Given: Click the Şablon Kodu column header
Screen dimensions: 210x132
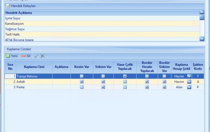Looking at the screenshot, I should [198, 67].
